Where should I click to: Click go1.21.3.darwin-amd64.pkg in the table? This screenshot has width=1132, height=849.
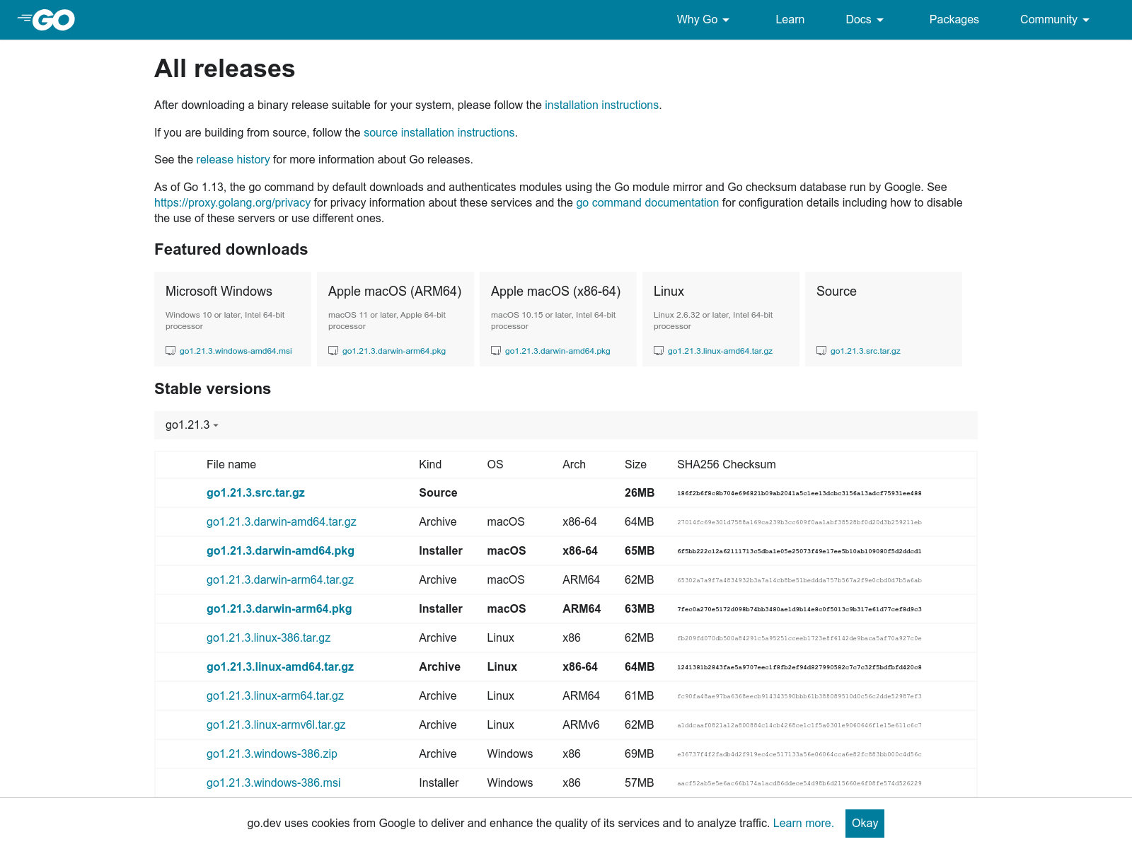(x=280, y=551)
